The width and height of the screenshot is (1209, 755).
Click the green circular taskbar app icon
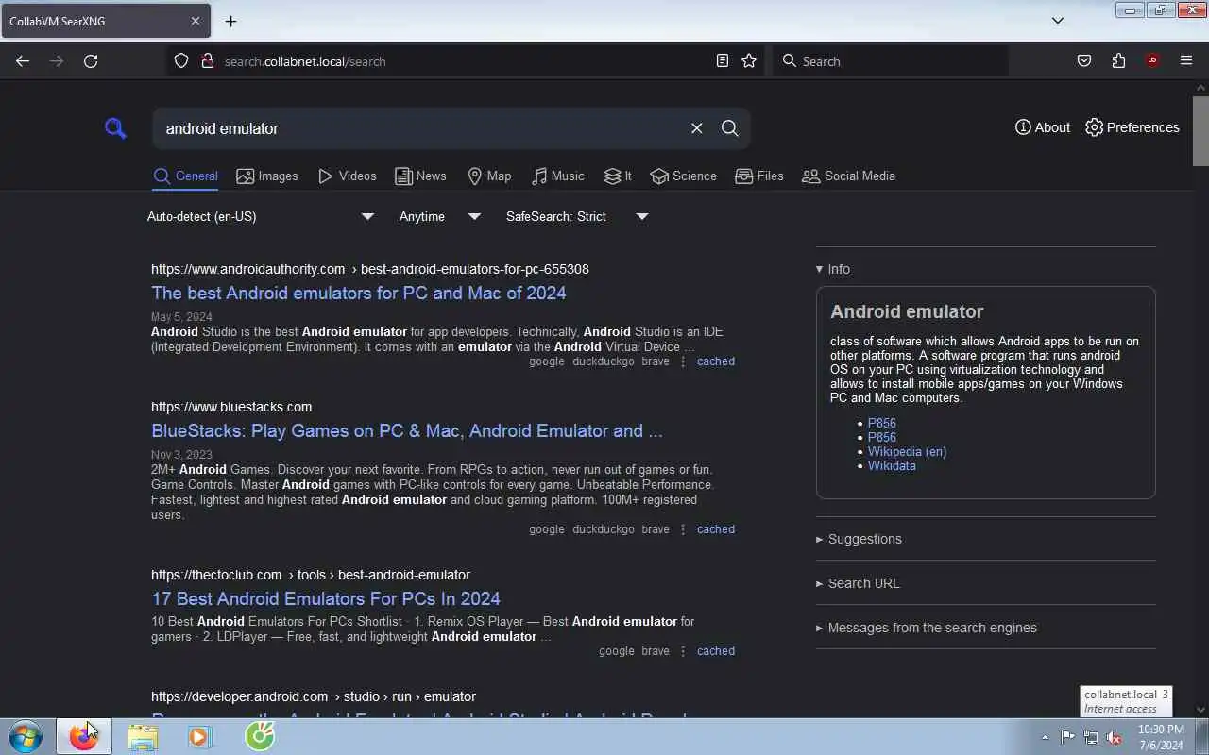coord(260,736)
